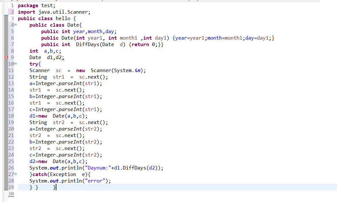Screen dimensions: 337x202
Task: Click 'c=Integer.parseInt(str2);' on line 24
Action: click(x=66, y=155)
